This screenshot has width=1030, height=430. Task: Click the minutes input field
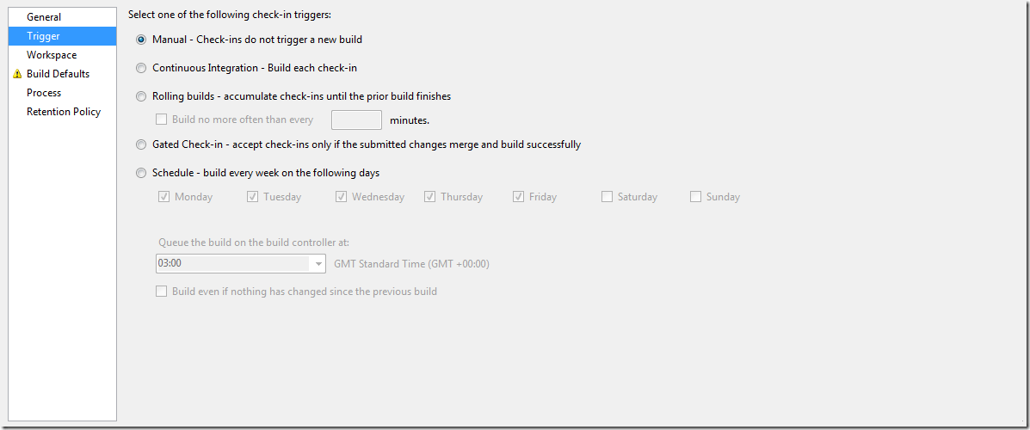click(357, 120)
